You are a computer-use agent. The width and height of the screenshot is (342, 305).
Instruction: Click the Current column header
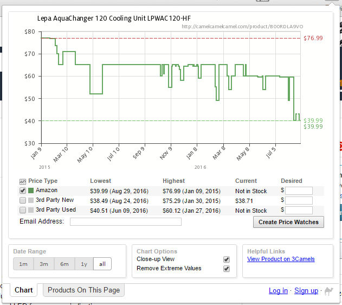(246, 181)
